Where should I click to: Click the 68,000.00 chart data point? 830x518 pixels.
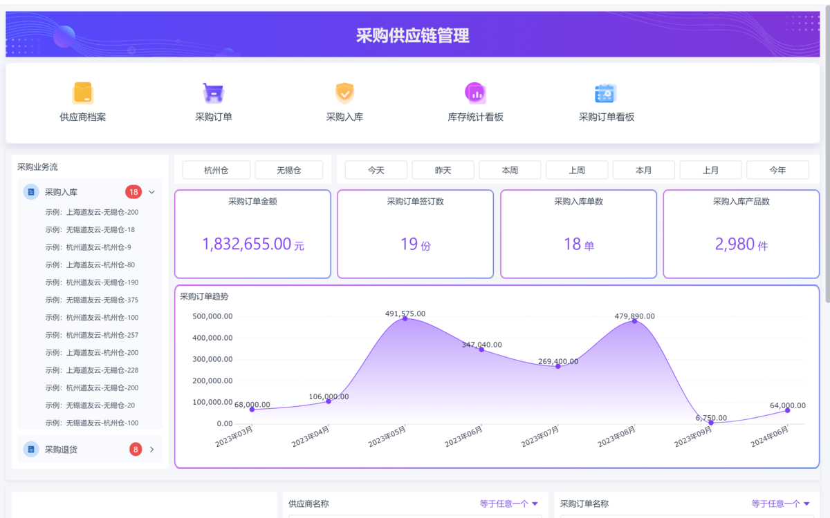[252, 410]
